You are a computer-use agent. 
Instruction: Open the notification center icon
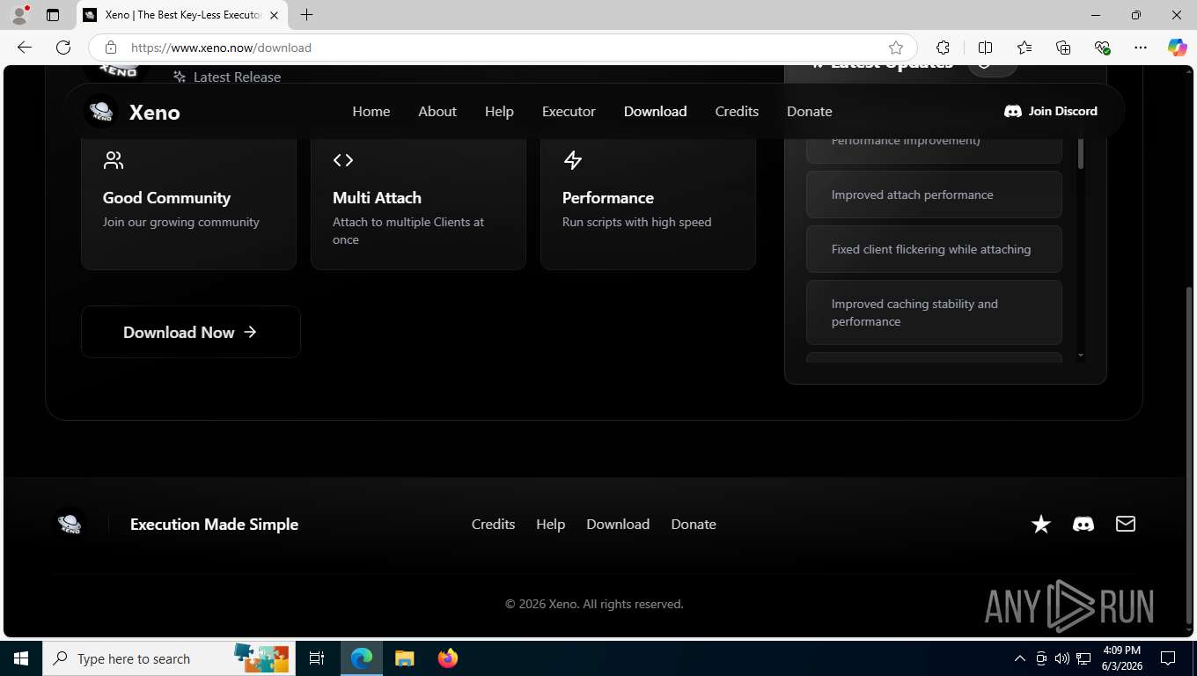pyautogui.click(x=1168, y=658)
